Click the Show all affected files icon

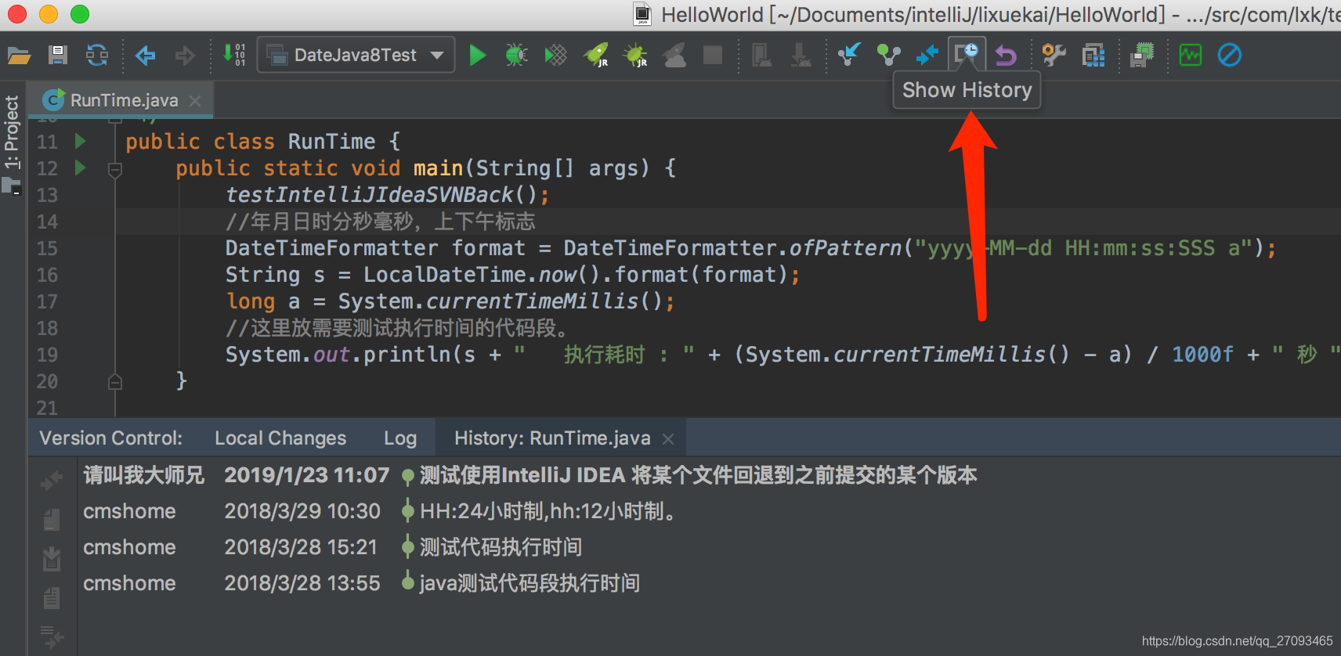[52, 636]
